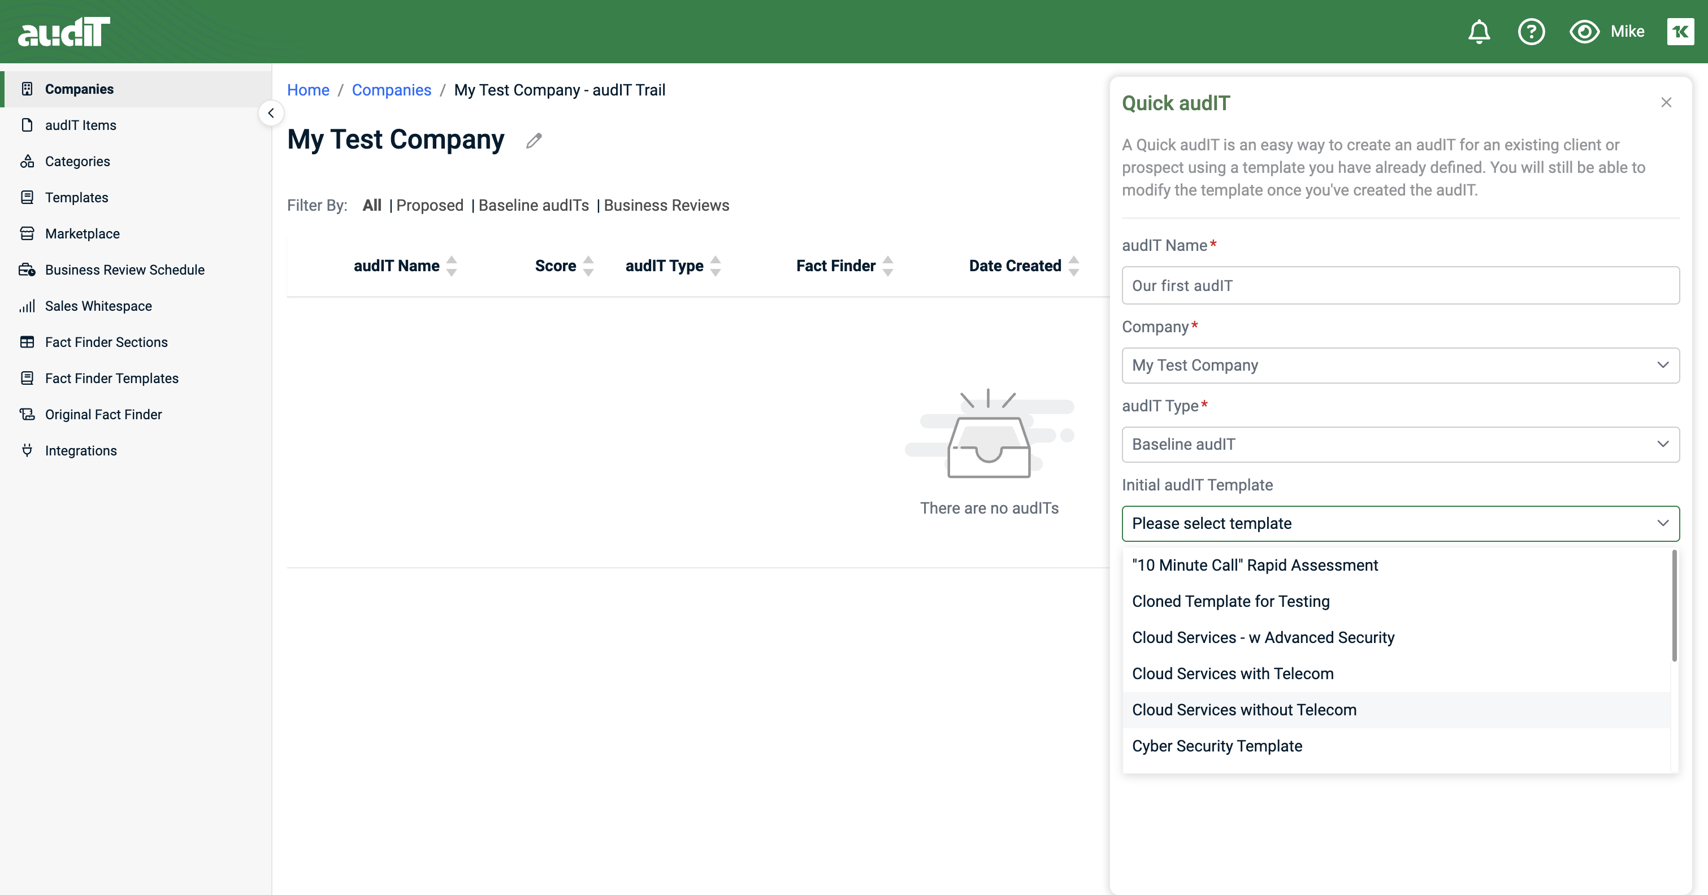Open the Company dropdown
1708x895 pixels.
click(1401, 366)
